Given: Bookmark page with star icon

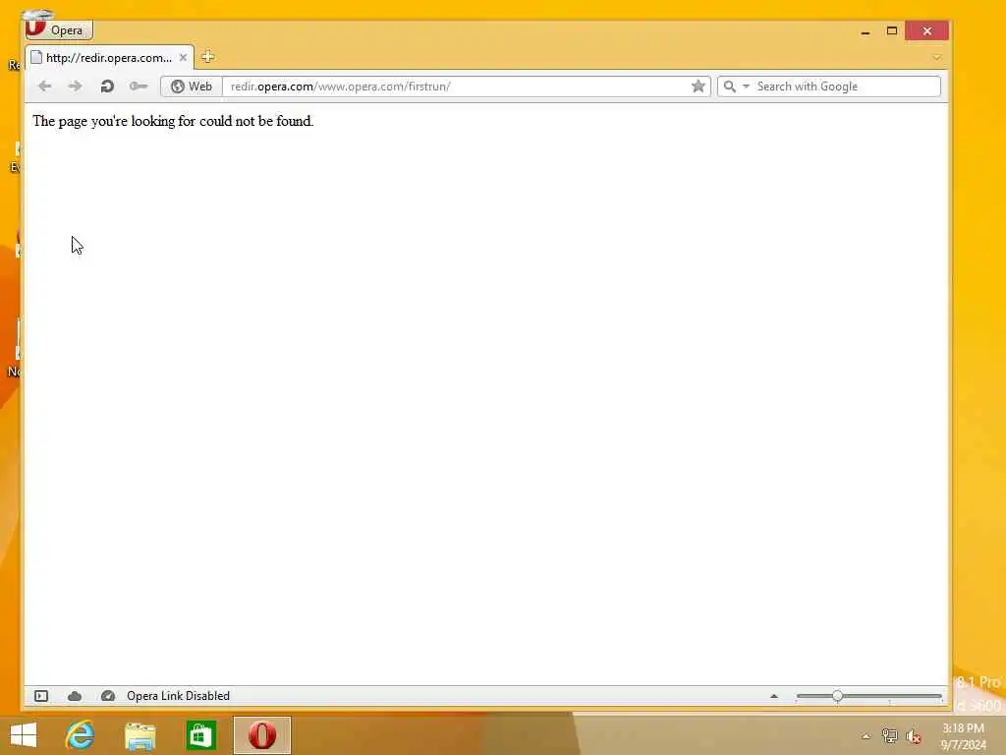Looking at the screenshot, I should tap(699, 87).
